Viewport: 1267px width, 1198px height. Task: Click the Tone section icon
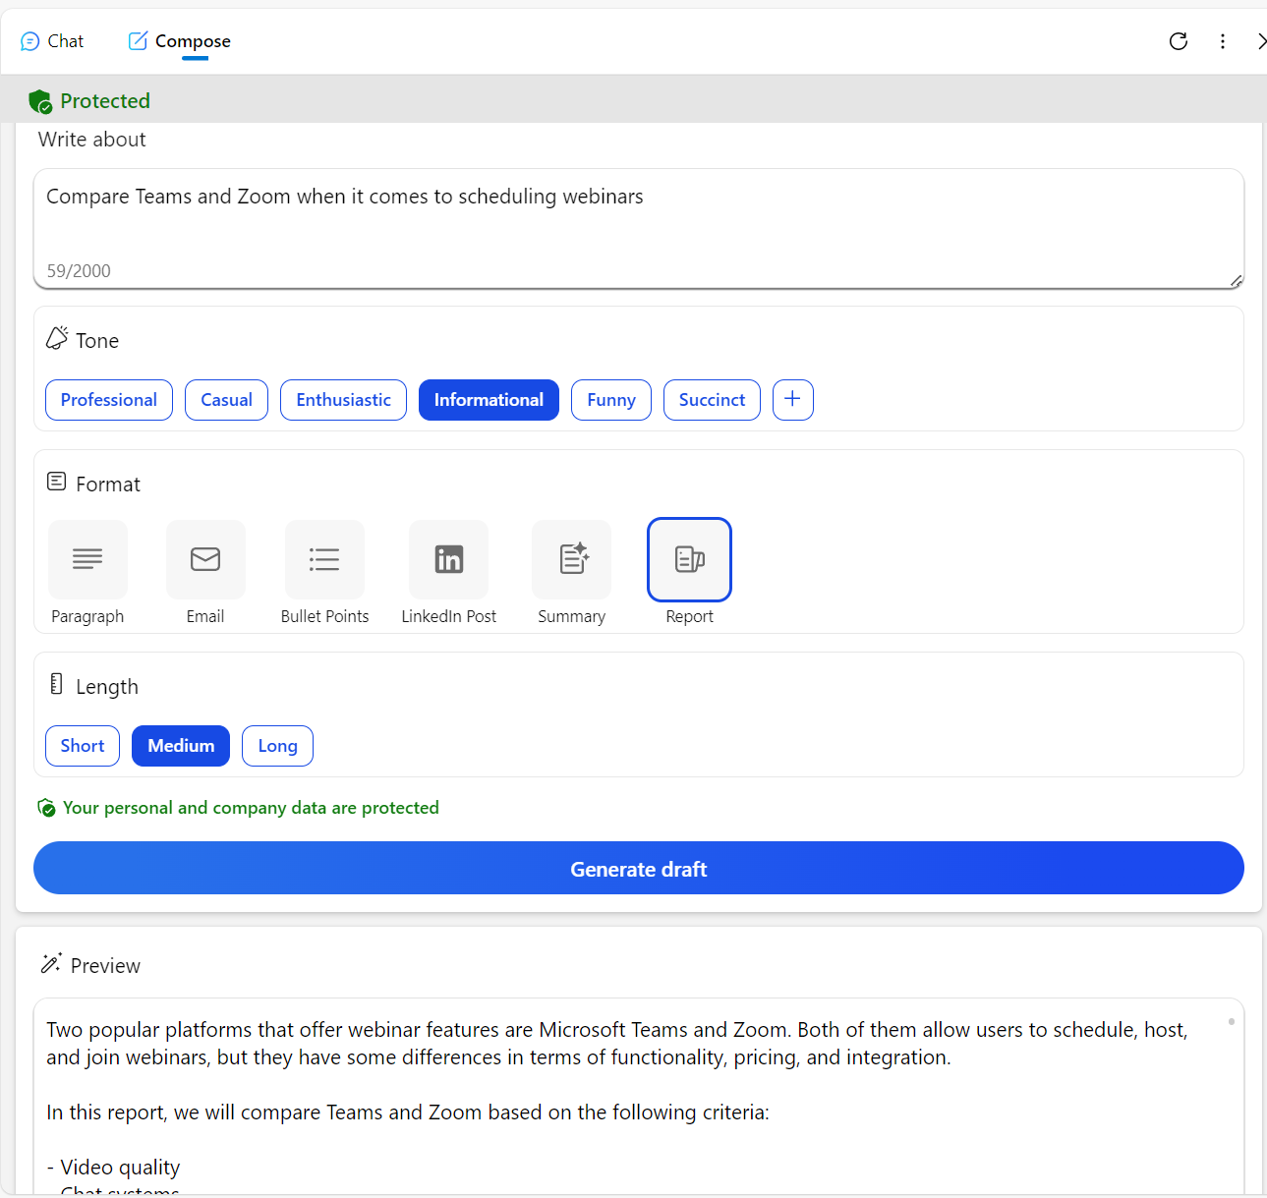tap(57, 338)
